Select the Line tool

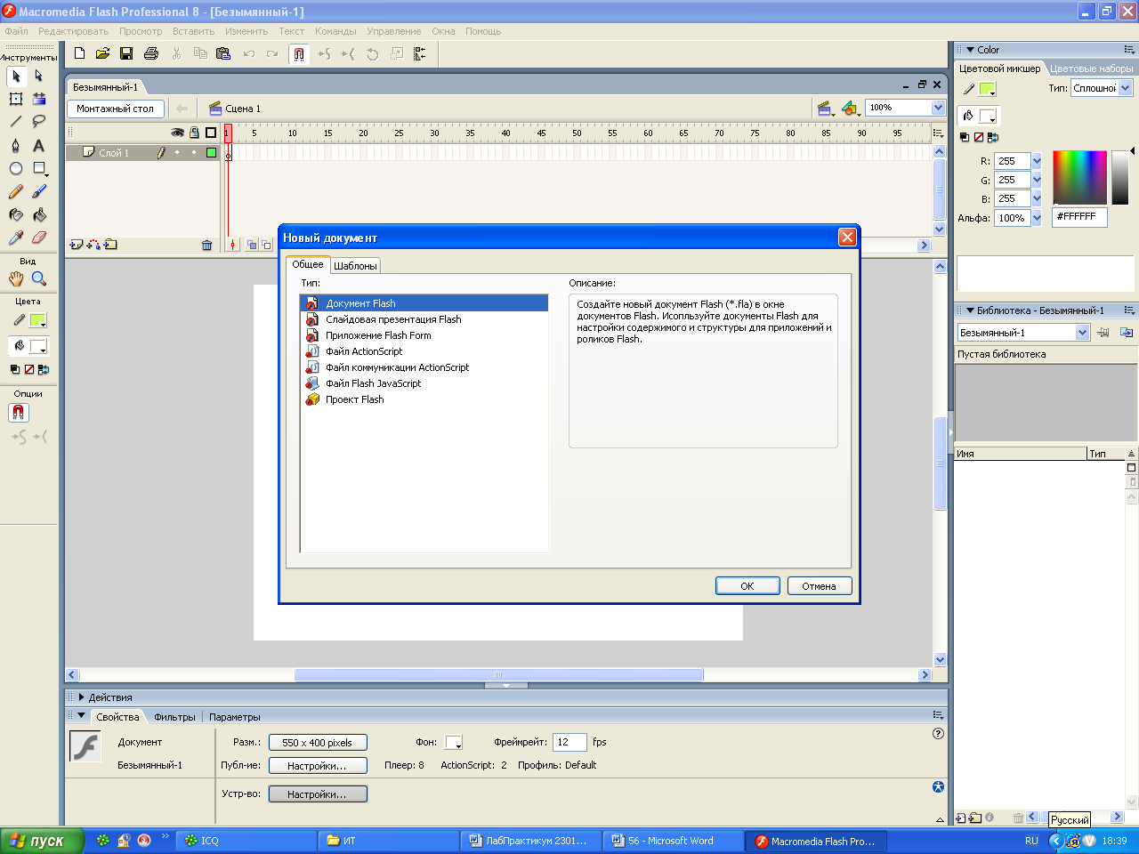click(x=16, y=122)
